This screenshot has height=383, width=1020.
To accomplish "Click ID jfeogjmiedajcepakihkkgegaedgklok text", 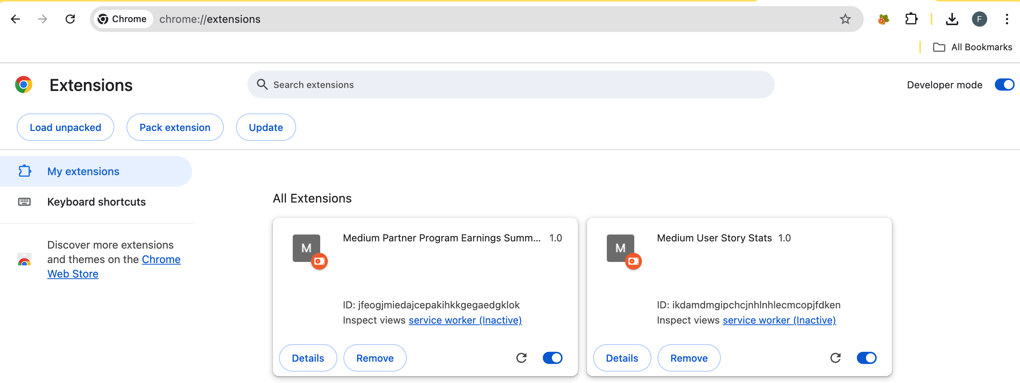I will [431, 305].
